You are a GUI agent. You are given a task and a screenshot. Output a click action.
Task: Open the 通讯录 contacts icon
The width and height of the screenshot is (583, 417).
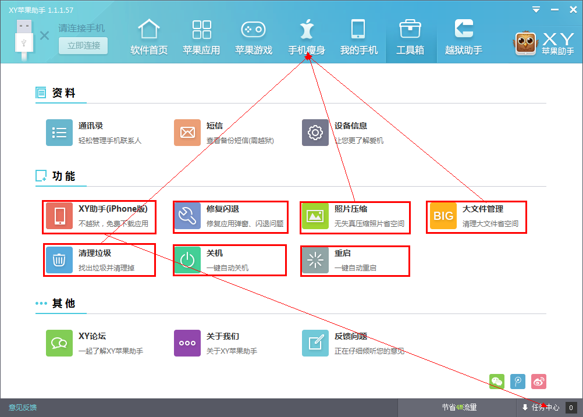click(59, 133)
